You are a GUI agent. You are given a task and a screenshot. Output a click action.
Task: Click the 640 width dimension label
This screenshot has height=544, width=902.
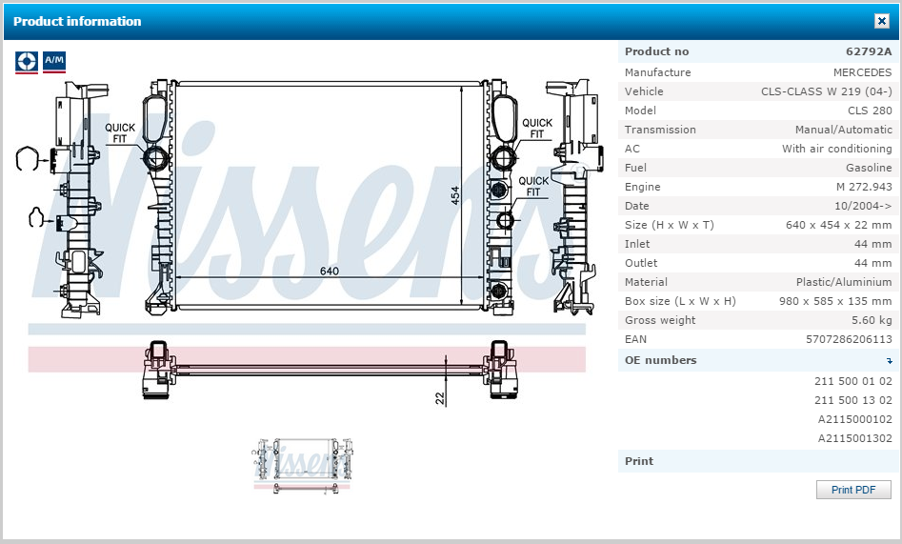coord(330,272)
